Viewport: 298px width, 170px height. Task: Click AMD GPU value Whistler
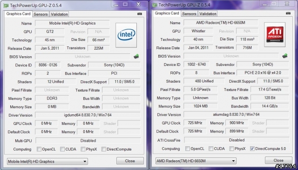tap(198, 31)
